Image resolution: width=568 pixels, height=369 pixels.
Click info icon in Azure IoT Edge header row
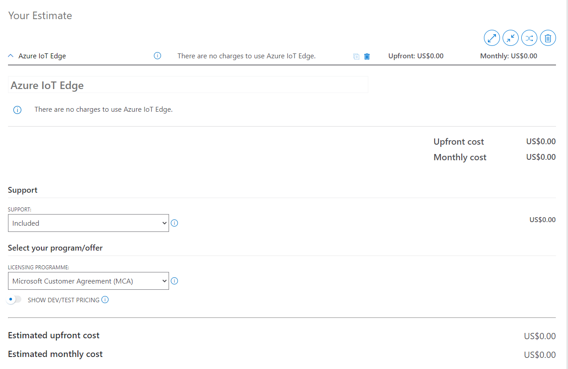coord(157,56)
